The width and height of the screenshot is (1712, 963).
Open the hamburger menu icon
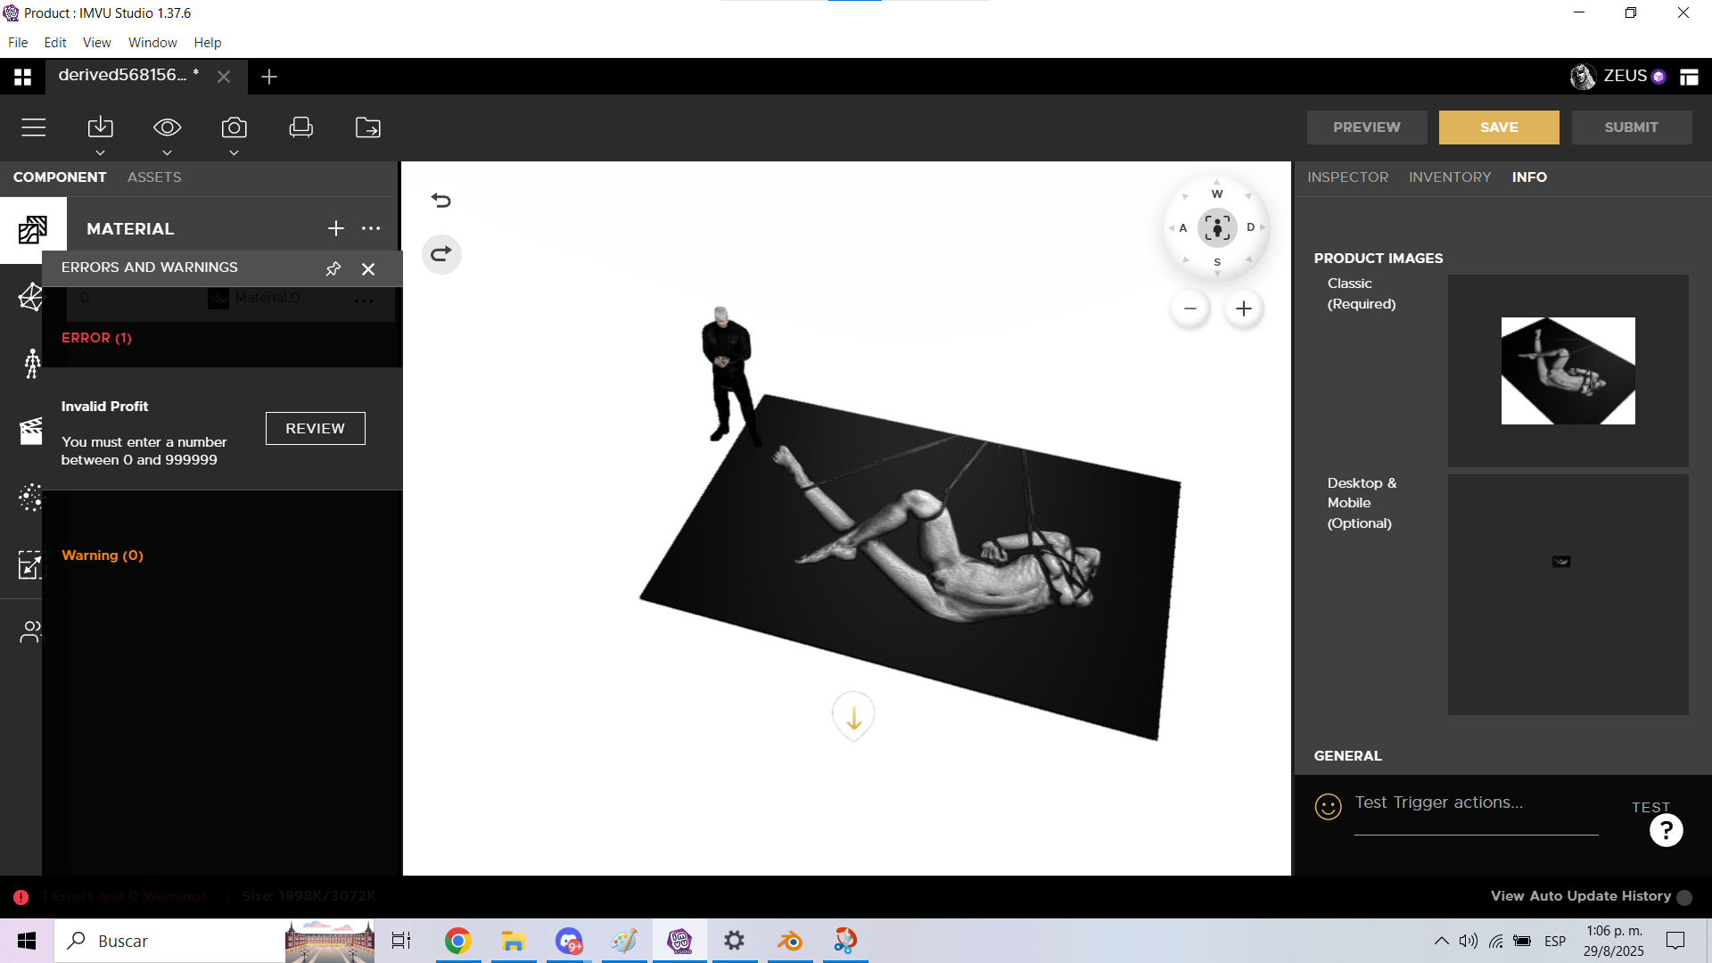[34, 128]
